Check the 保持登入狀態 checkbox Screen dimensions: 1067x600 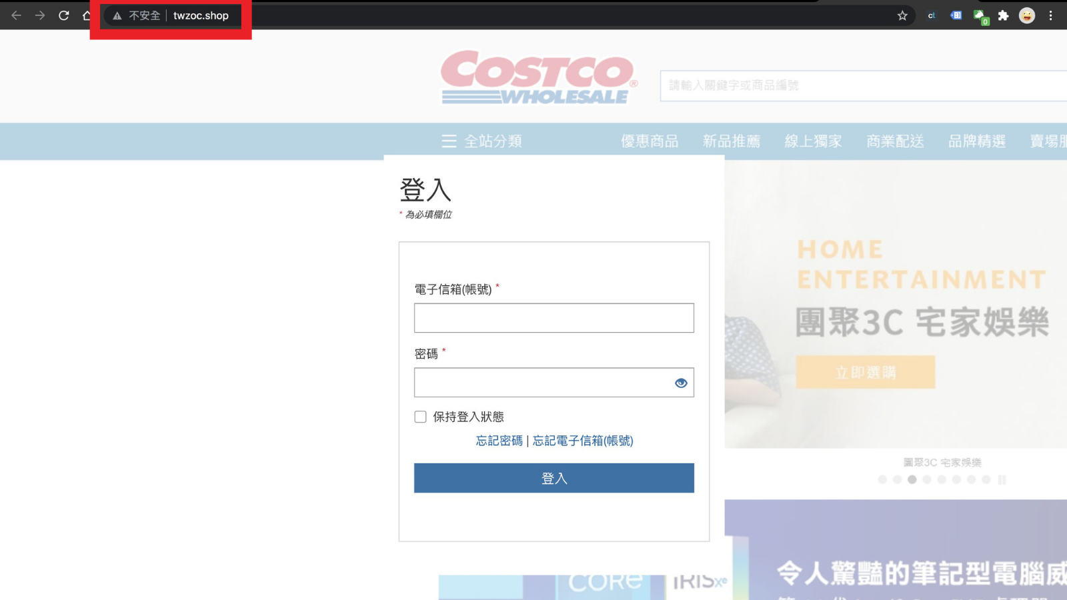tap(420, 417)
